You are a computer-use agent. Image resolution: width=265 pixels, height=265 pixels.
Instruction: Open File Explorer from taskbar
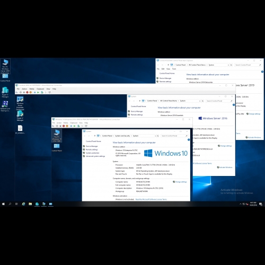click(30, 204)
